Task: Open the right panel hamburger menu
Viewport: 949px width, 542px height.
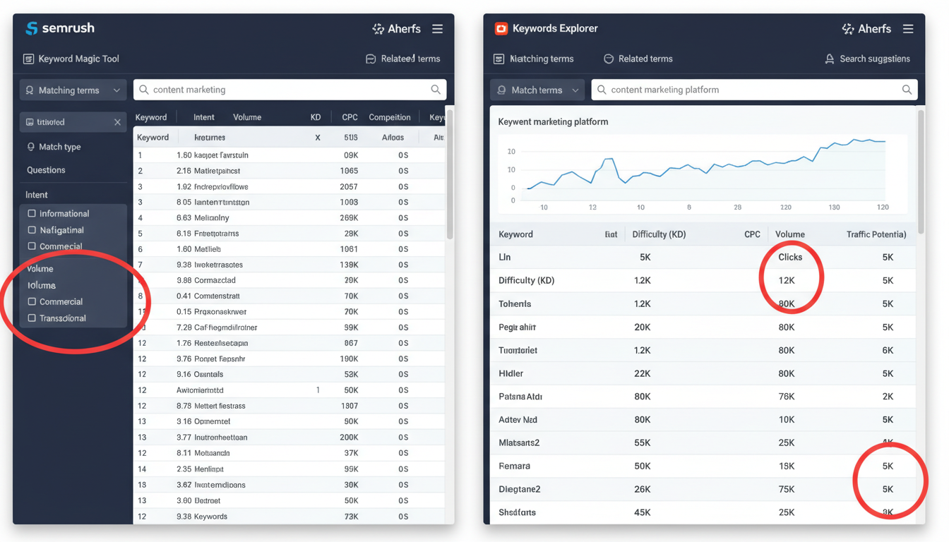Action: pos(908,28)
